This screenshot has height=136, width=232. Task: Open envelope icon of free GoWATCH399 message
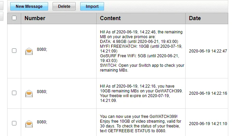click(29, 124)
